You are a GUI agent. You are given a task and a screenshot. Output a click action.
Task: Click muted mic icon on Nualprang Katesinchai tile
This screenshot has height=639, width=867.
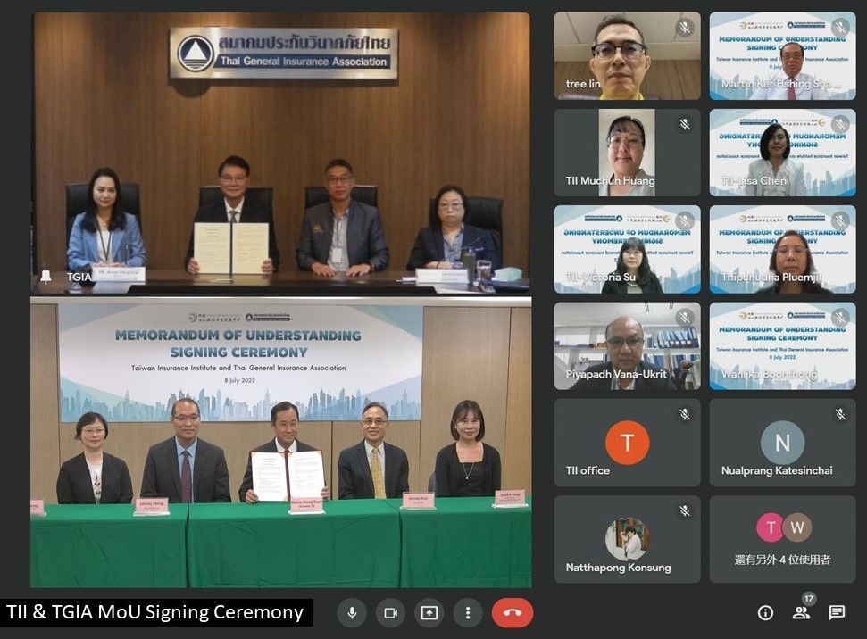point(840,414)
